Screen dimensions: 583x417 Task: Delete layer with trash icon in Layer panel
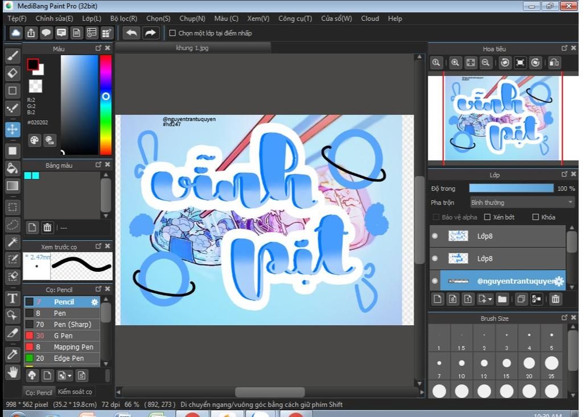click(556, 299)
